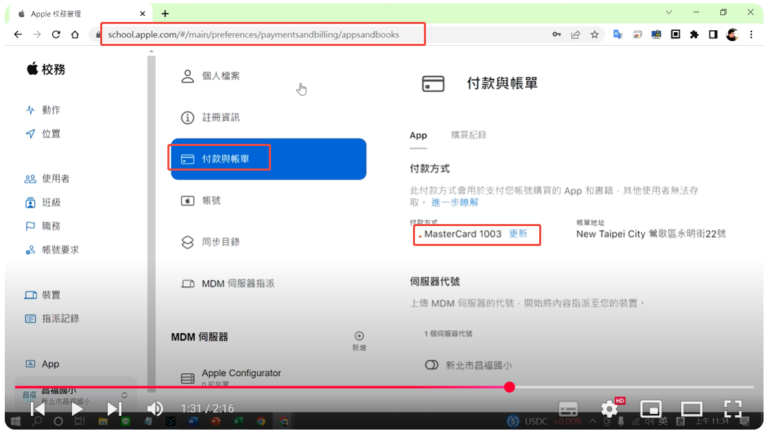
Task: Click the MasterCard 1003 payment text
Action: pyautogui.click(x=462, y=234)
